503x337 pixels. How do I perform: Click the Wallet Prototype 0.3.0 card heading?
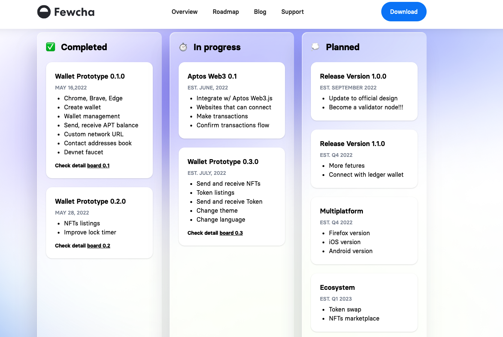pos(223,162)
